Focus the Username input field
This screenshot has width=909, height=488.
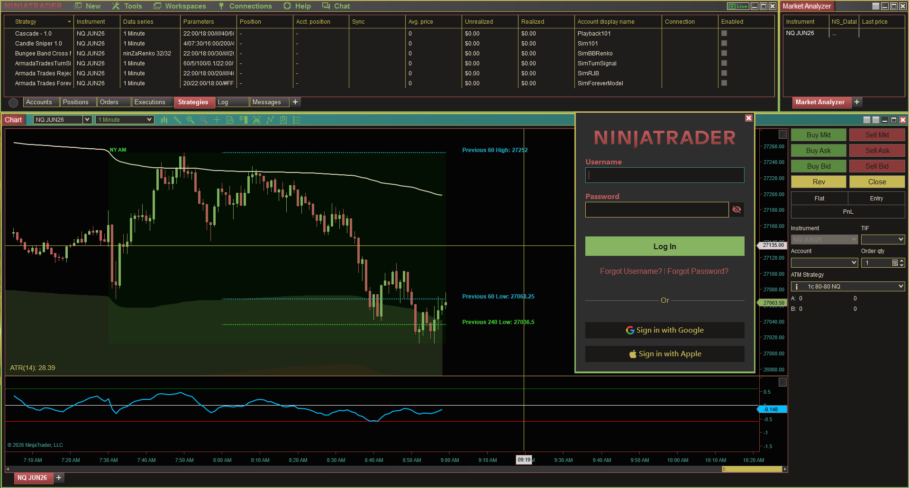coord(664,175)
